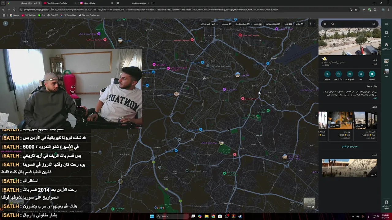This screenshot has height=220, width=392.
Task: Close the Google Maps Irbid tab
Action: tap(39, 3)
